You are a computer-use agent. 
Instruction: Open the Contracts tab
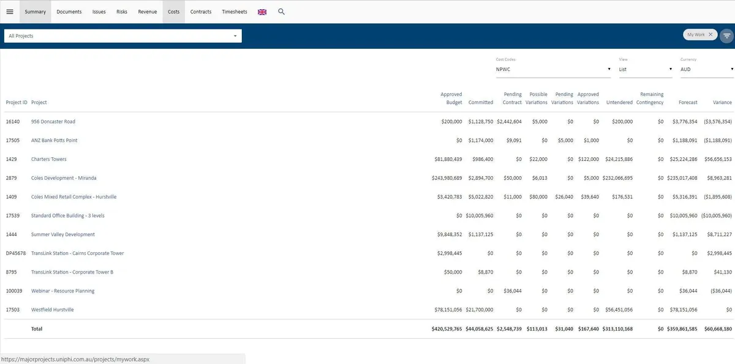[201, 12]
